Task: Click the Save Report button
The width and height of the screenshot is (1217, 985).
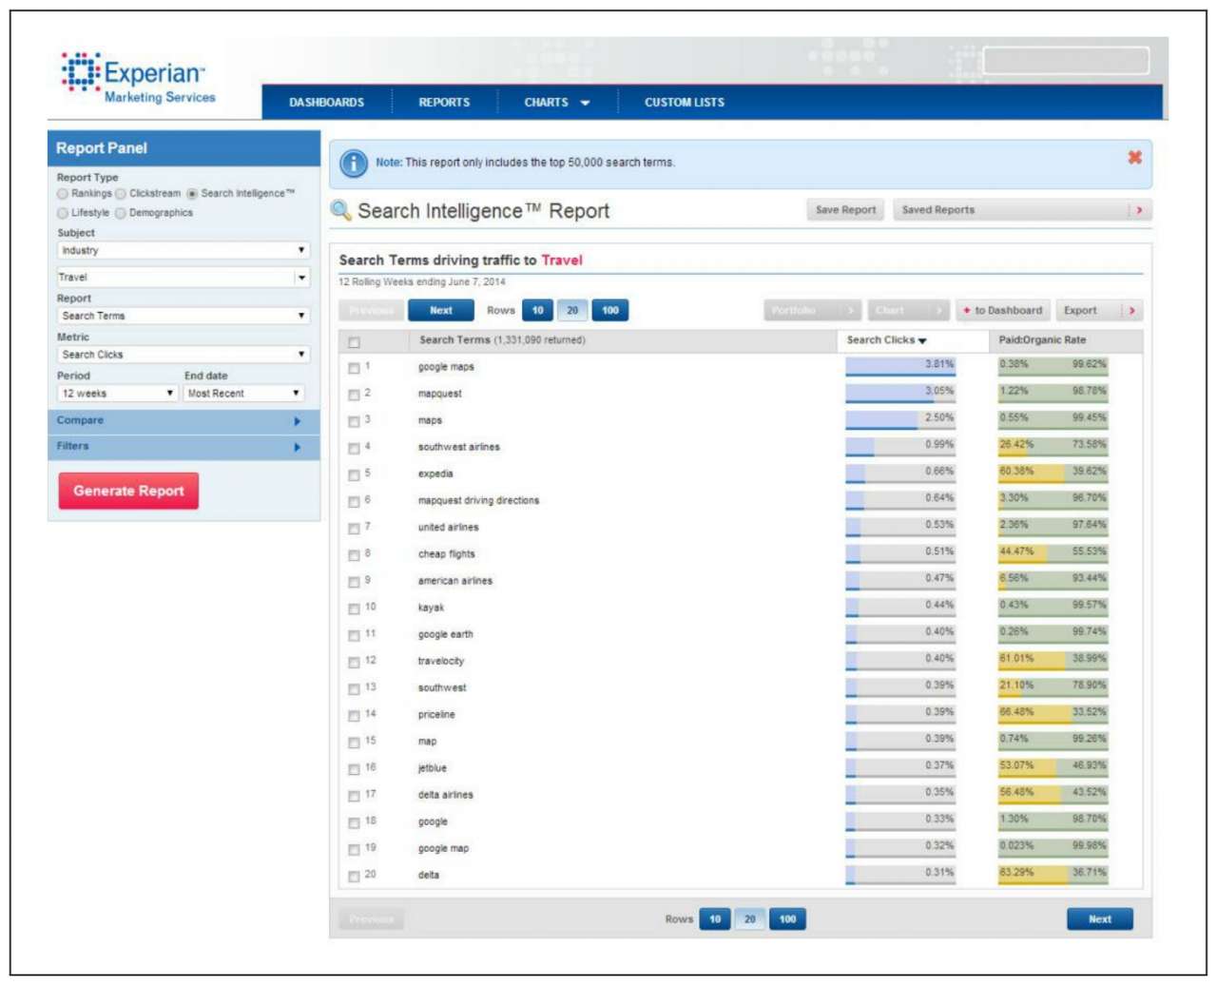Action: click(x=845, y=210)
